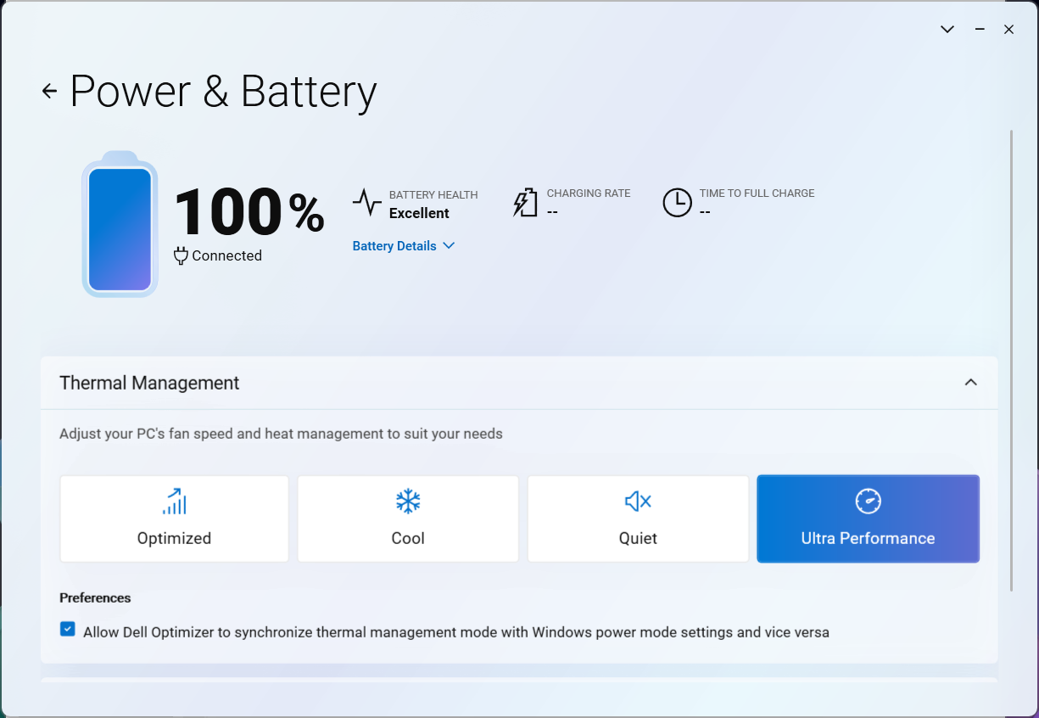Screen dimensions: 1039x718
Task: Click the charging rate battery icon
Action: [x=526, y=203]
